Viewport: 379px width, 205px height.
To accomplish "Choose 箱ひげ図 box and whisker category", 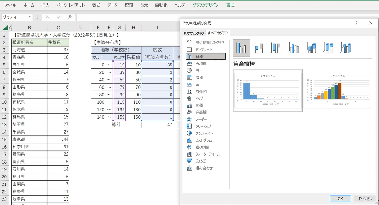I will 206,147.
